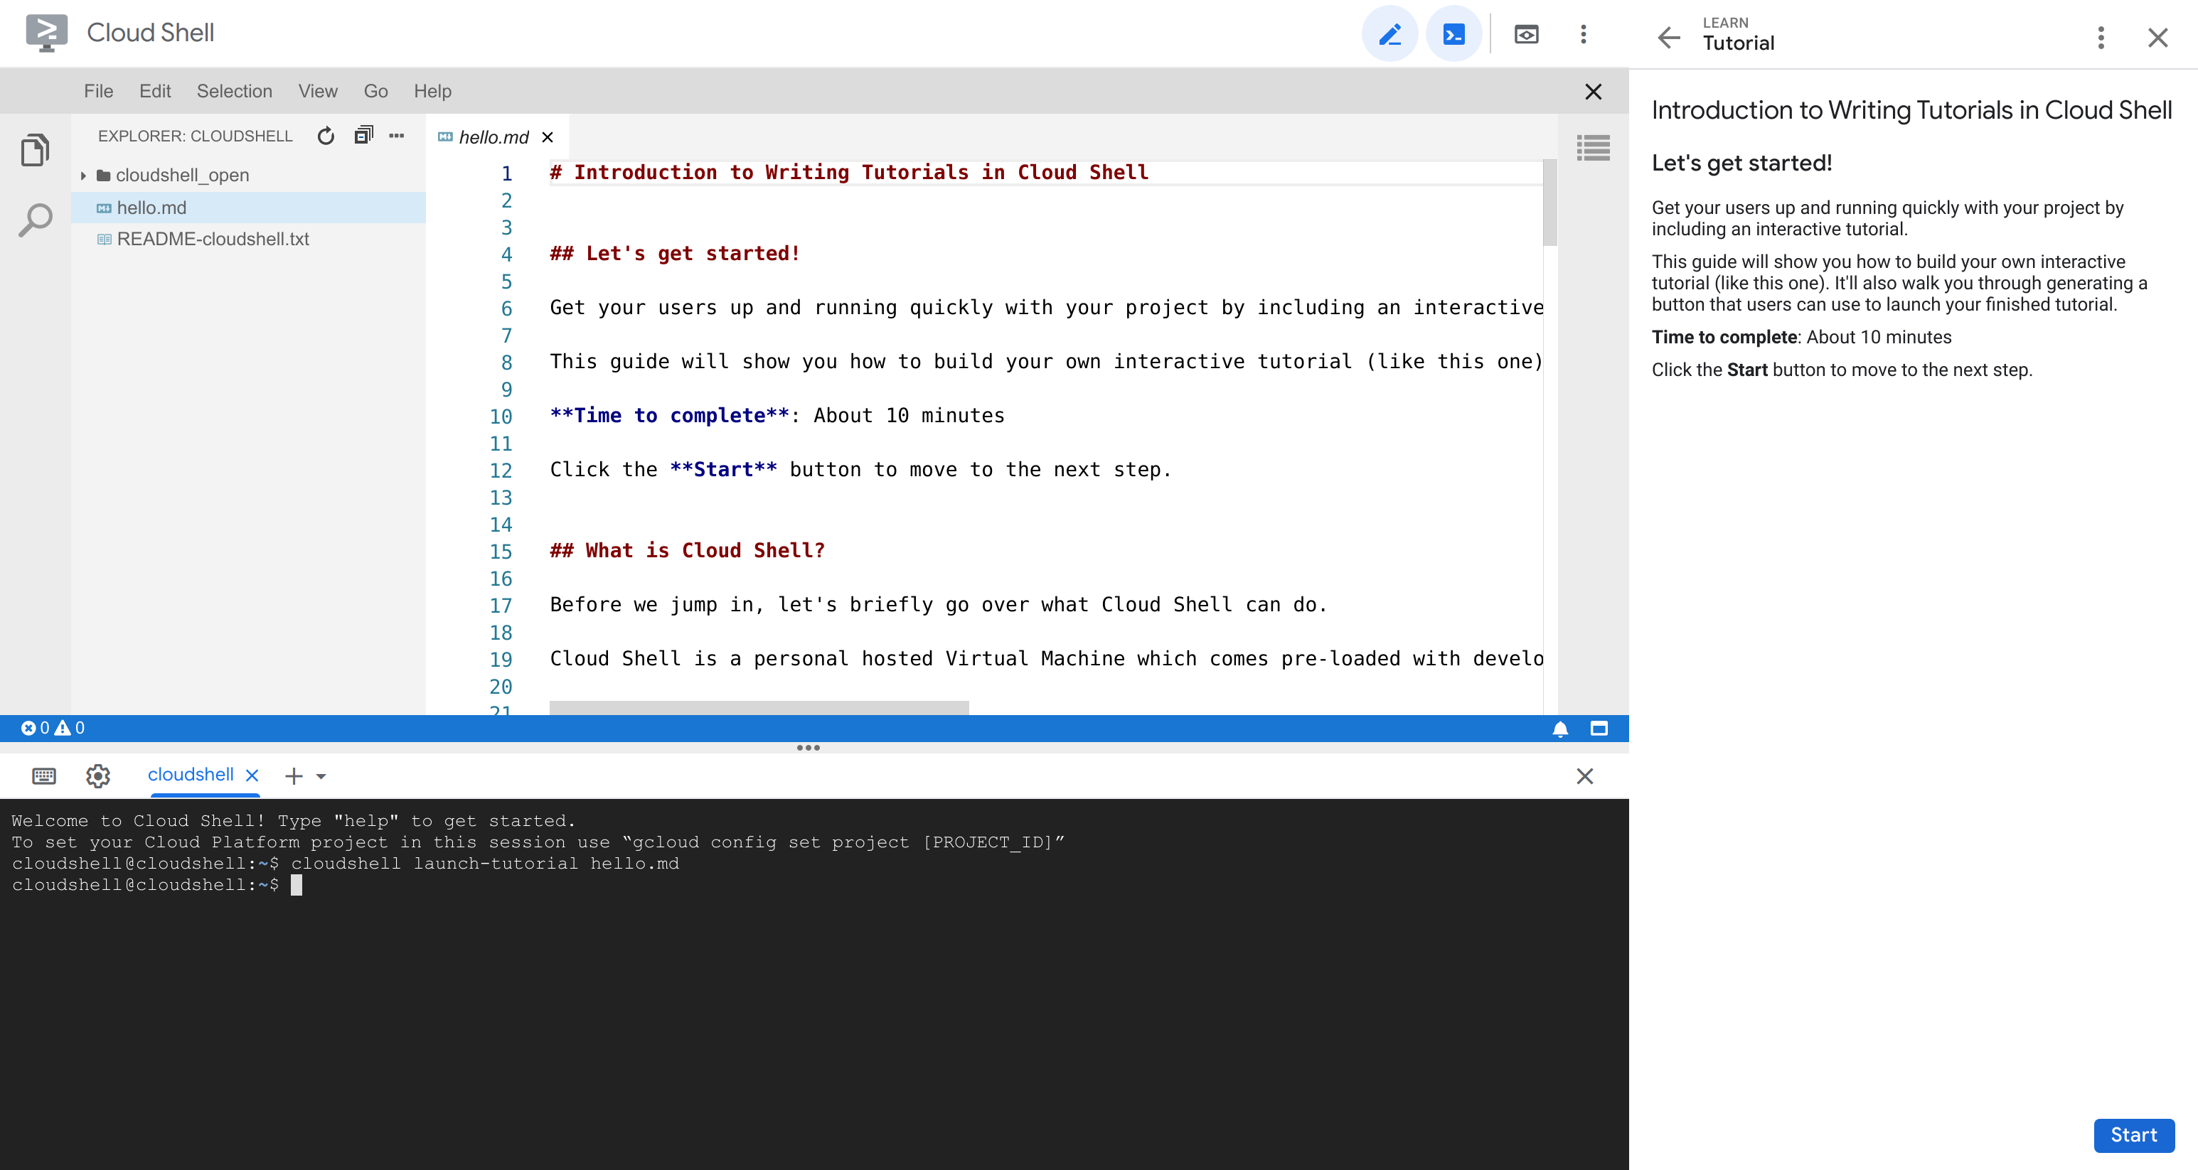This screenshot has width=2198, height=1170.
Task: Select the File menu item
Action: [x=97, y=90]
